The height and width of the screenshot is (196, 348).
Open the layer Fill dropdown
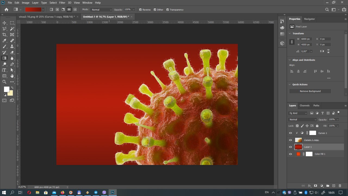click(338, 126)
